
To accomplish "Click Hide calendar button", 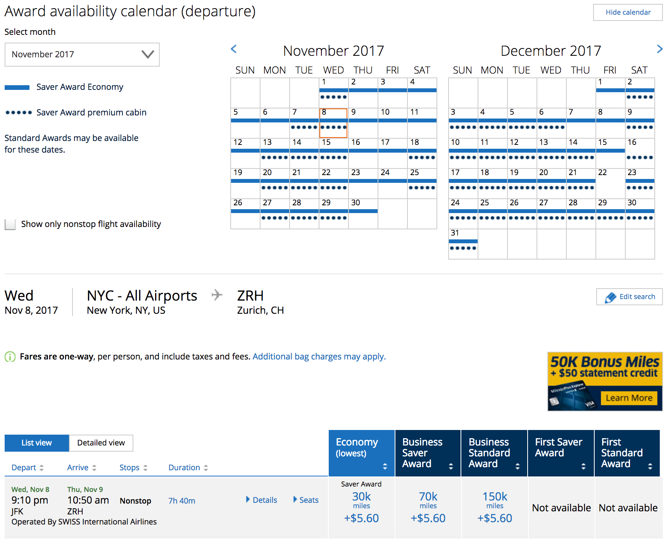I will pos(628,12).
